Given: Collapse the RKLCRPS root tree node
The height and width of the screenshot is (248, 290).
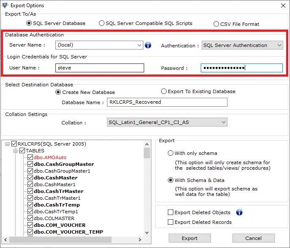Looking at the screenshot, I should point(8,144).
